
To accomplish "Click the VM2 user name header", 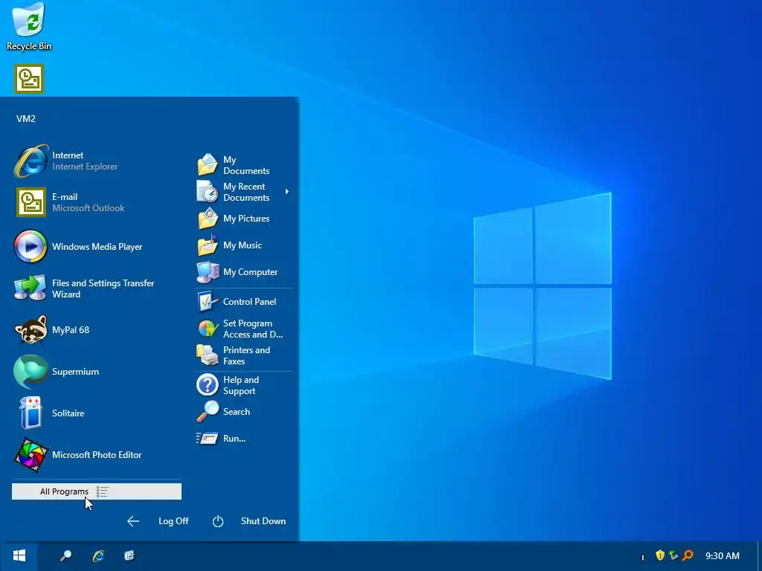I will (26, 119).
